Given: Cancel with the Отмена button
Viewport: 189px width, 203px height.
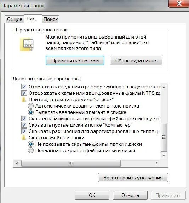Looking at the screenshot, I should (130, 195).
